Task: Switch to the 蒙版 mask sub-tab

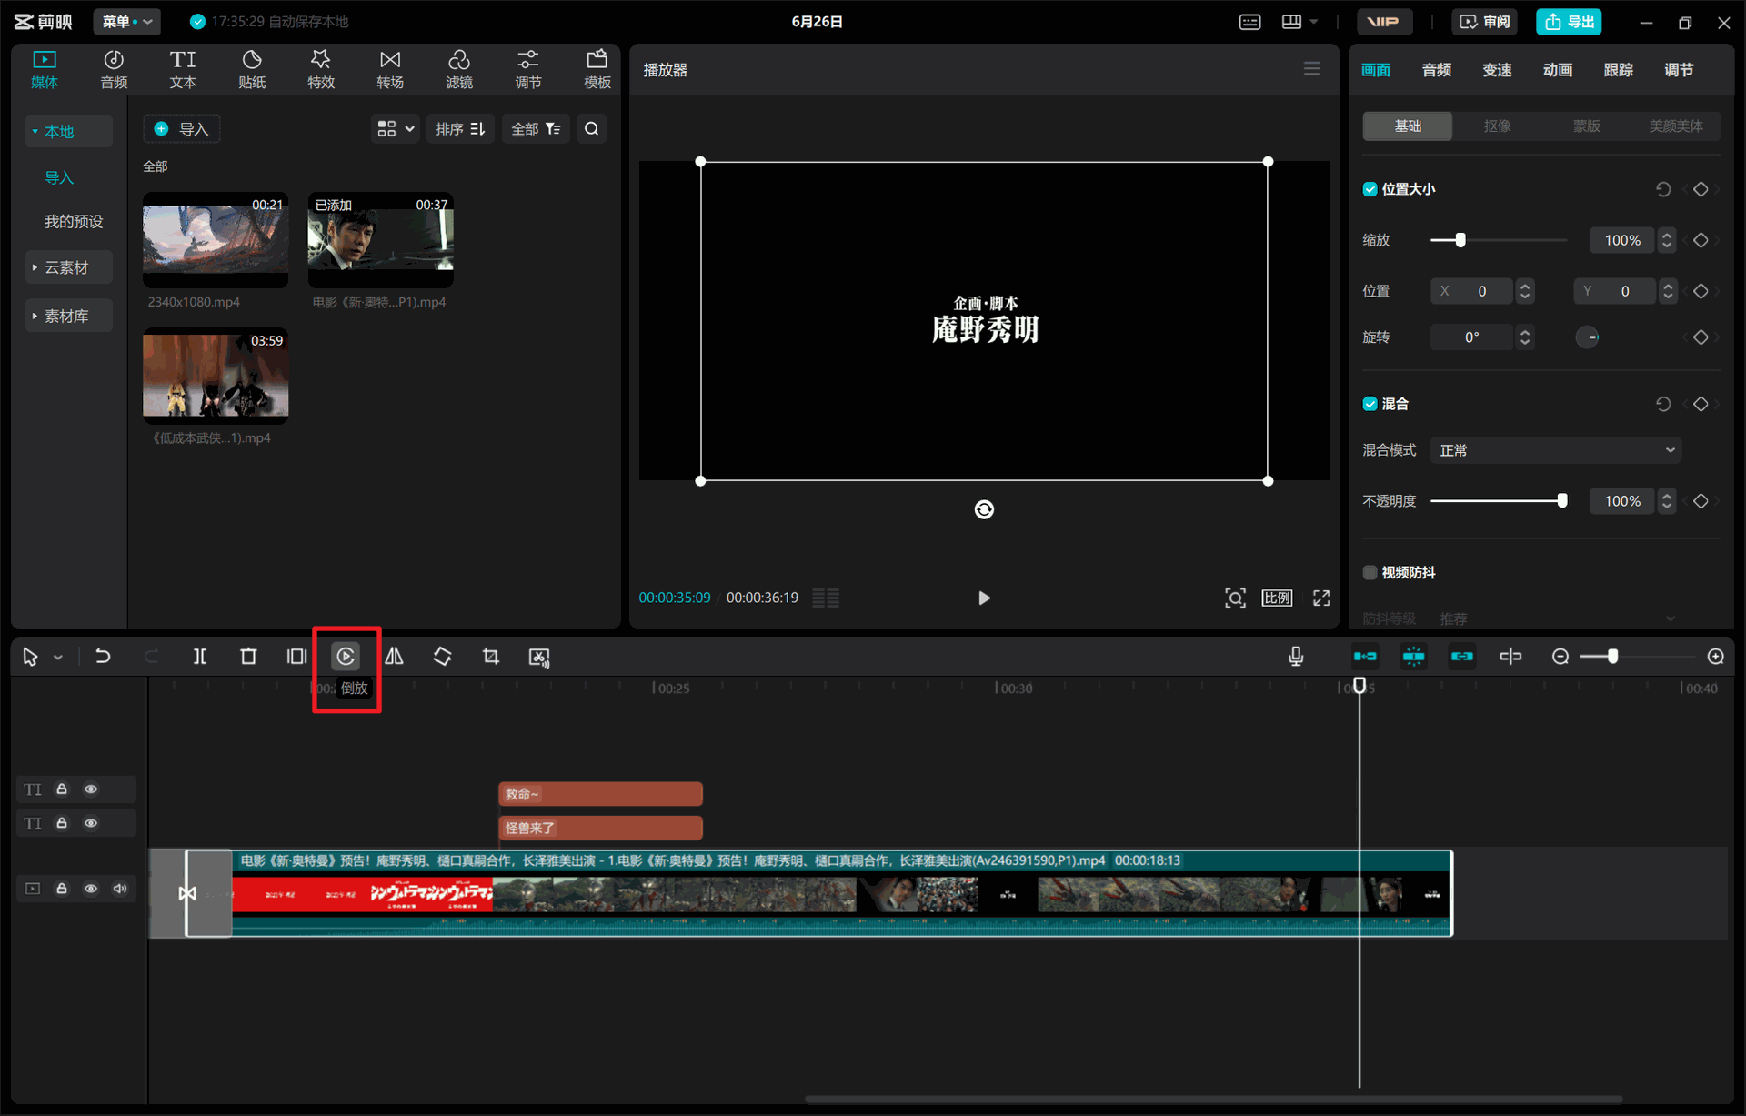Action: click(x=1586, y=126)
